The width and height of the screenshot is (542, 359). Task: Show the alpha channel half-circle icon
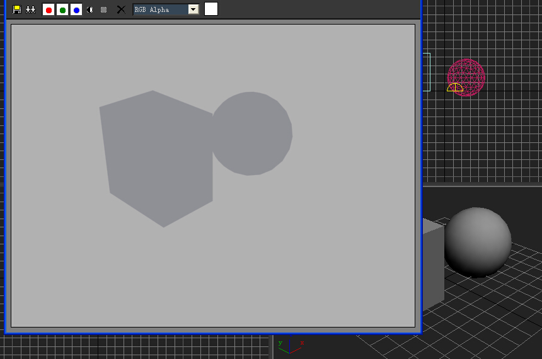[90, 9]
